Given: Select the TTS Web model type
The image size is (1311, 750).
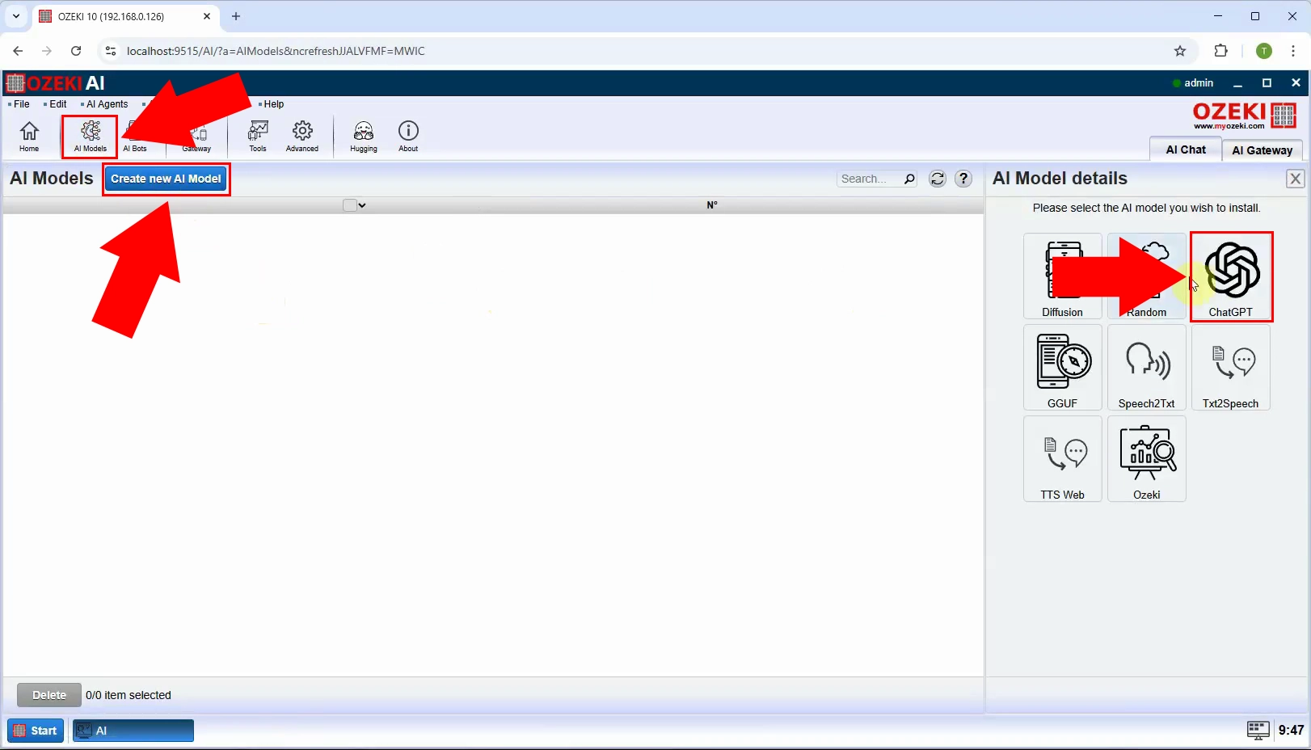Looking at the screenshot, I should pos(1062,459).
